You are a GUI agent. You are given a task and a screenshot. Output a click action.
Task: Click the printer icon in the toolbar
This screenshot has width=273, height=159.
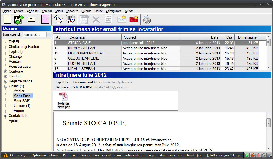point(147,19)
